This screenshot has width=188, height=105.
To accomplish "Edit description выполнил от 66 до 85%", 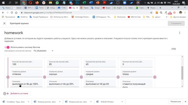I will click(63, 83).
